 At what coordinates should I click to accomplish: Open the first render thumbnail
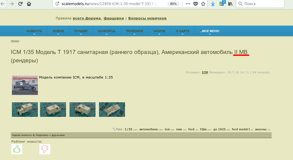(25, 110)
